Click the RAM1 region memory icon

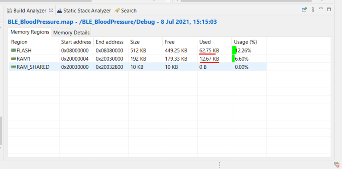pyautogui.click(x=13, y=58)
